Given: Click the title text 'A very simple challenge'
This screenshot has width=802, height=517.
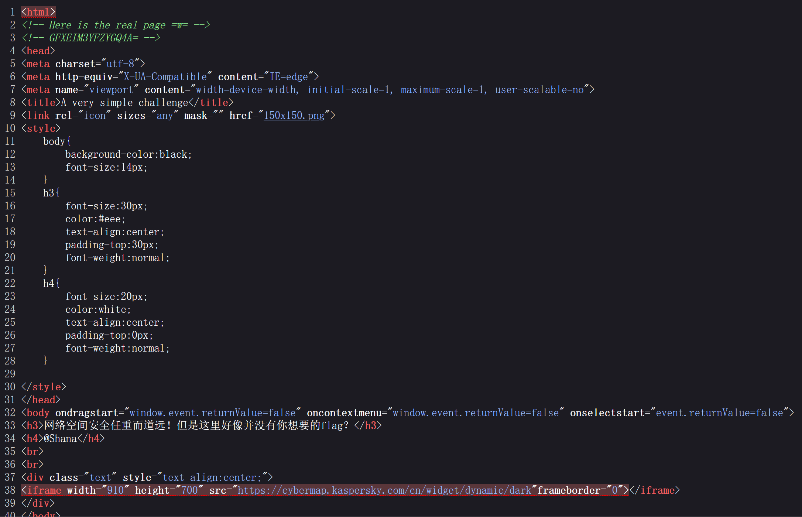Looking at the screenshot, I should [125, 103].
